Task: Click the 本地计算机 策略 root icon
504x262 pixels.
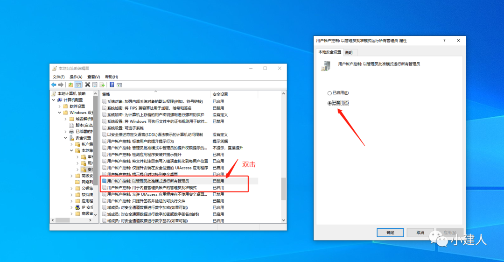Action: (x=54, y=94)
